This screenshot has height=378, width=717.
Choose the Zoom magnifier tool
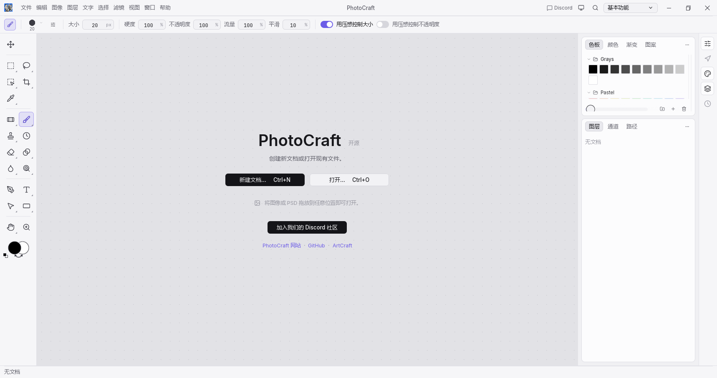(26, 227)
